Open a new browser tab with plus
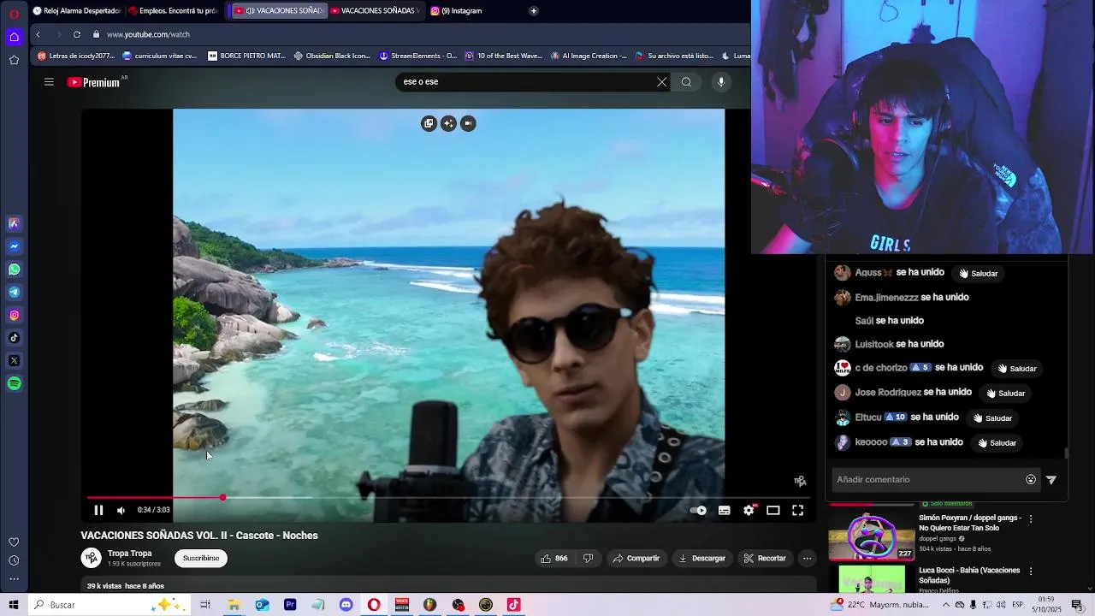This screenshot has width=1095, height=616. [x=533, y=11]
